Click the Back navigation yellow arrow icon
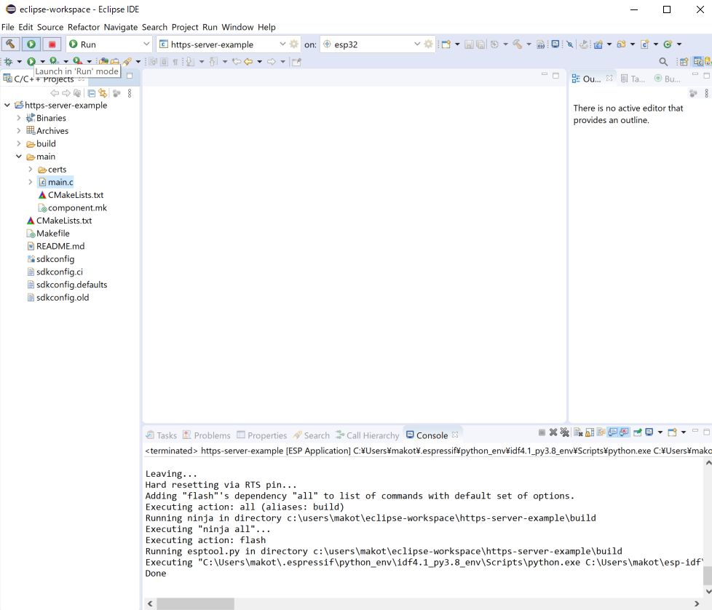The height and width of the screenshot is (610, 712). pyautogui.click(x=248, y=62)
